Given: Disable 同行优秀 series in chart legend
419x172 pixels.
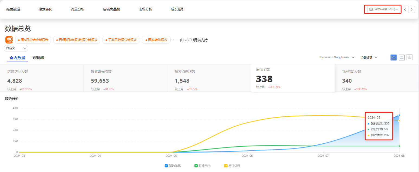Looking at the screenshot, I should [226, 166].
